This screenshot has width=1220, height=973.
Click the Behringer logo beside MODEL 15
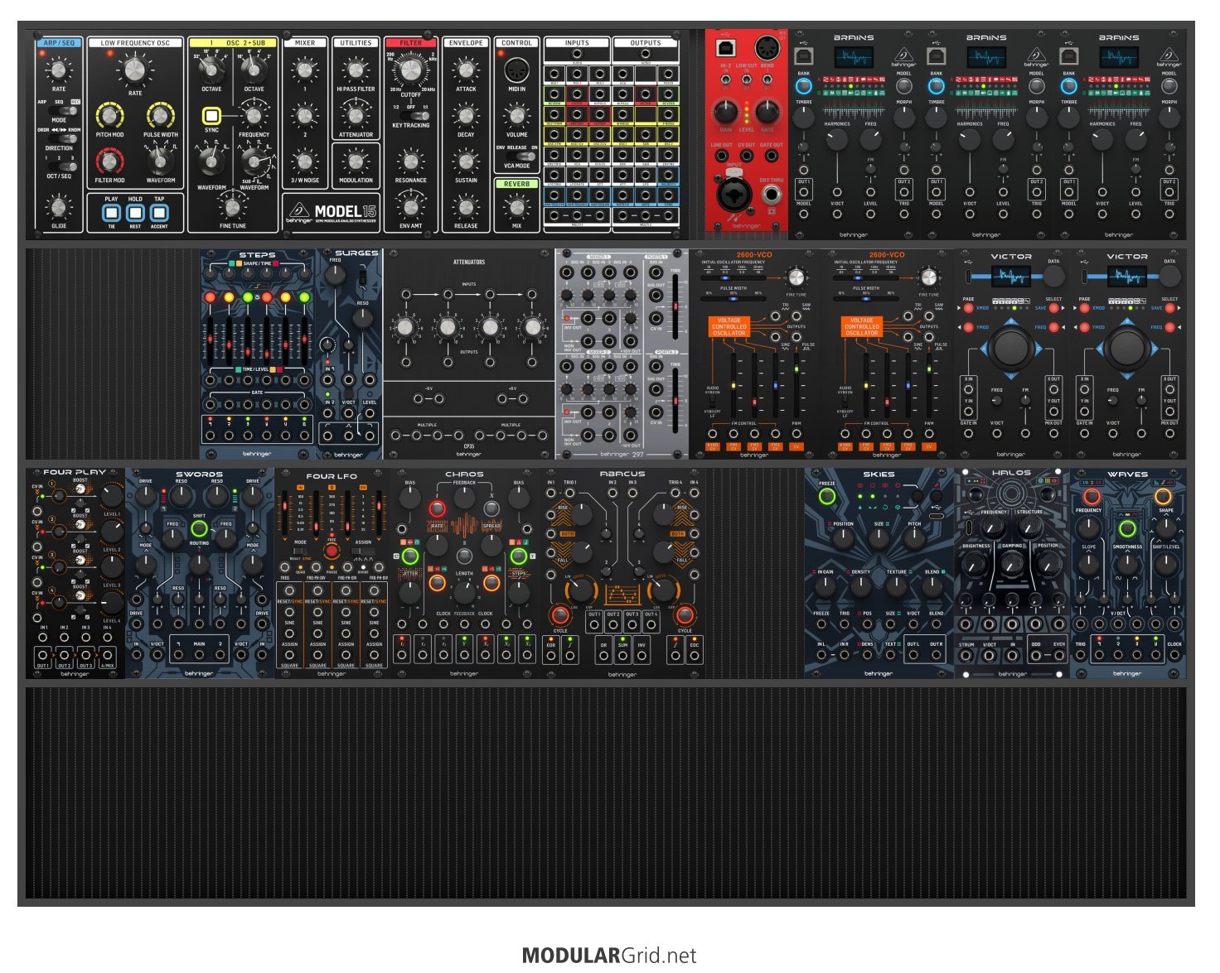coord(298,211)
